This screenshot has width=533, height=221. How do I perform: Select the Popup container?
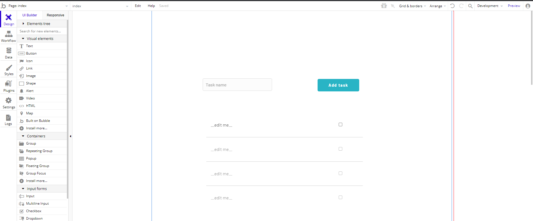pyautogui.click(x=42, y=158)
